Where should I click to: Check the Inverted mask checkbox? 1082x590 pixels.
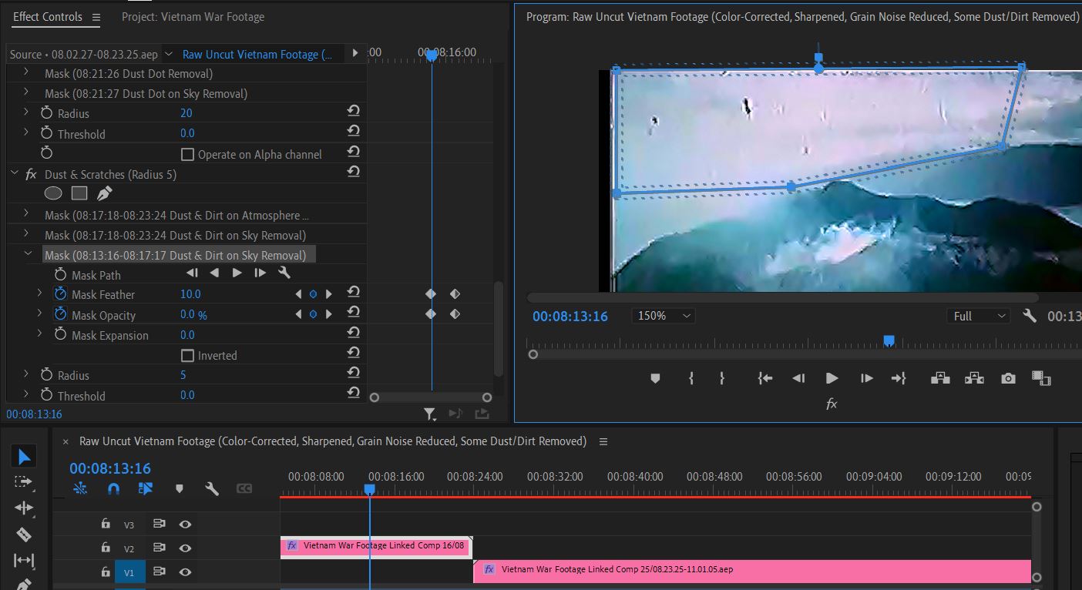tap(187, 355)
